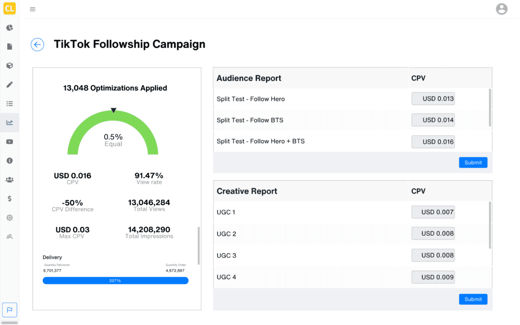Click the '13,048 Optimizations Applied' heading
The image size is (520, 325).
115,88
